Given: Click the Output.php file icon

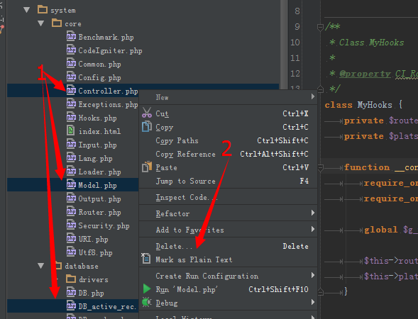Looking at the screenshot, I should coord(71,198).
